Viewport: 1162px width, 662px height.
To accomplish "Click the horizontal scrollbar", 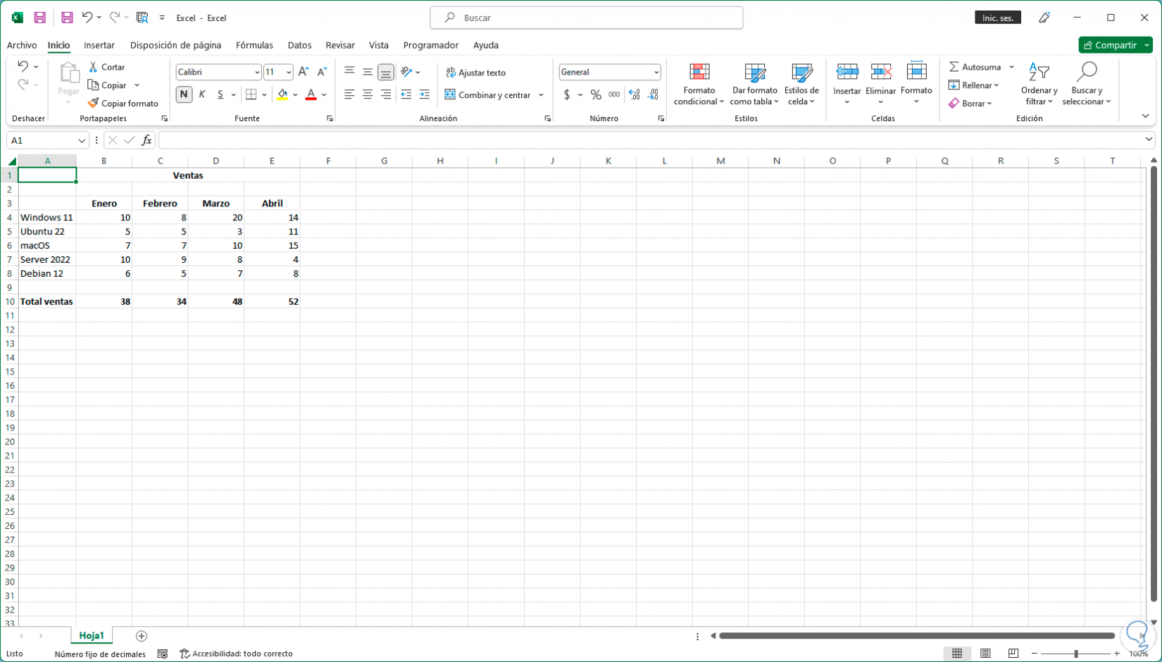I will click(x=917, y=636).
